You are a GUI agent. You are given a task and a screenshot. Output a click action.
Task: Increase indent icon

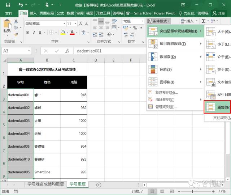click(101, 34)
